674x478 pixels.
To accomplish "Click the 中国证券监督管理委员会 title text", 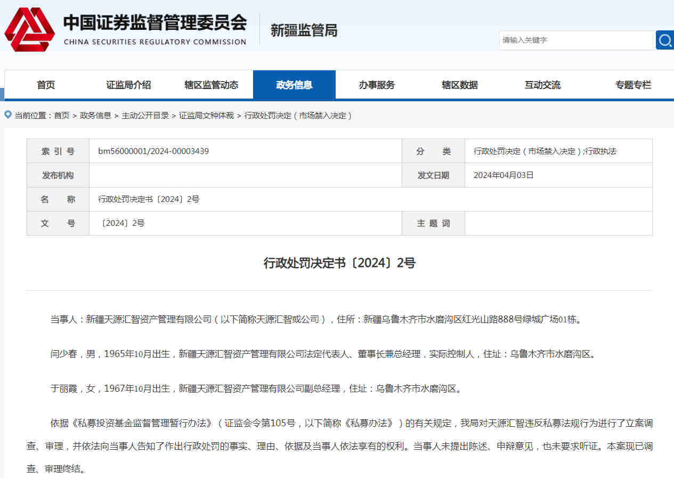I will pyautogui.click(x=155, y=23).
